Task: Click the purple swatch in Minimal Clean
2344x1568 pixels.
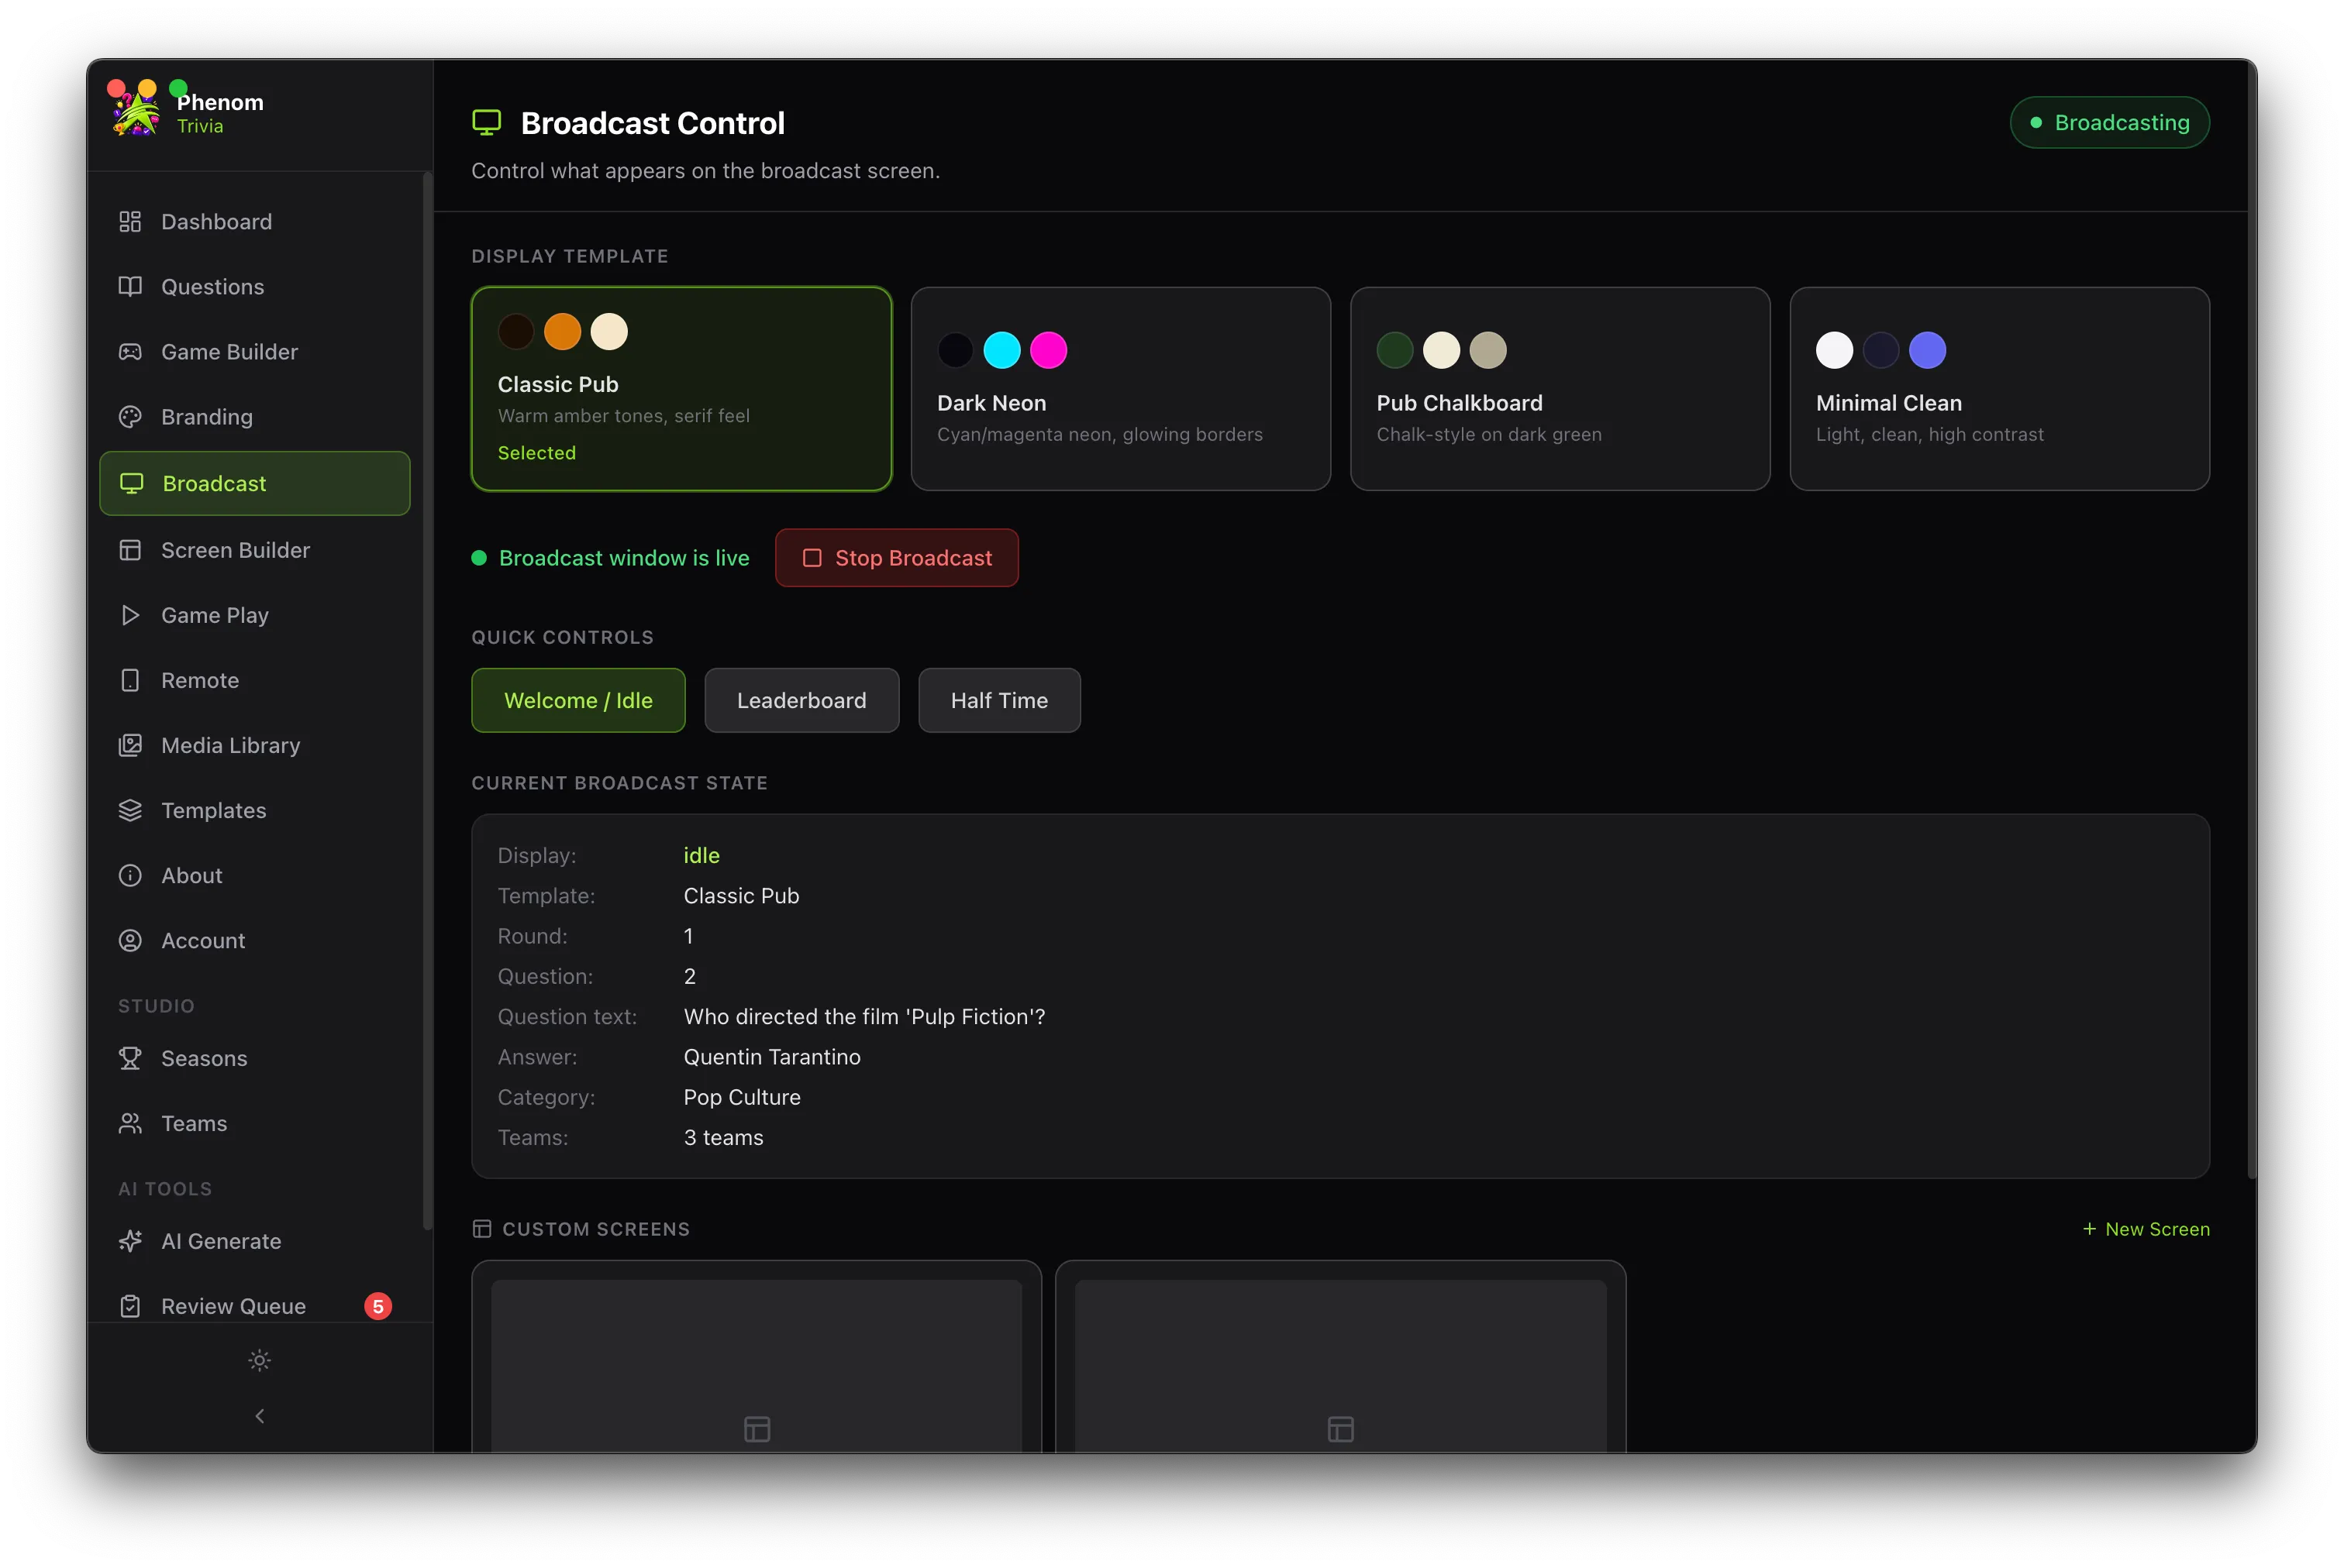Action: 1927,350
